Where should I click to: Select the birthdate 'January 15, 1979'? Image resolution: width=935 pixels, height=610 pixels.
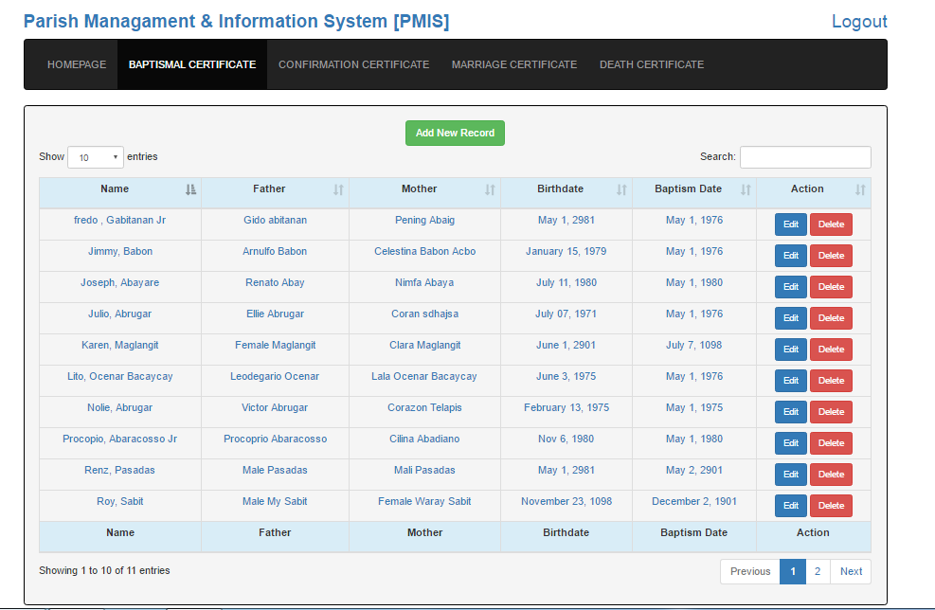pyautogui.click(x=566, y=252)
